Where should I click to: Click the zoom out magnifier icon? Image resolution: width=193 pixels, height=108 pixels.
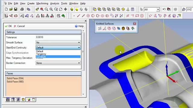pyautogui.click(x=51, y=9)
